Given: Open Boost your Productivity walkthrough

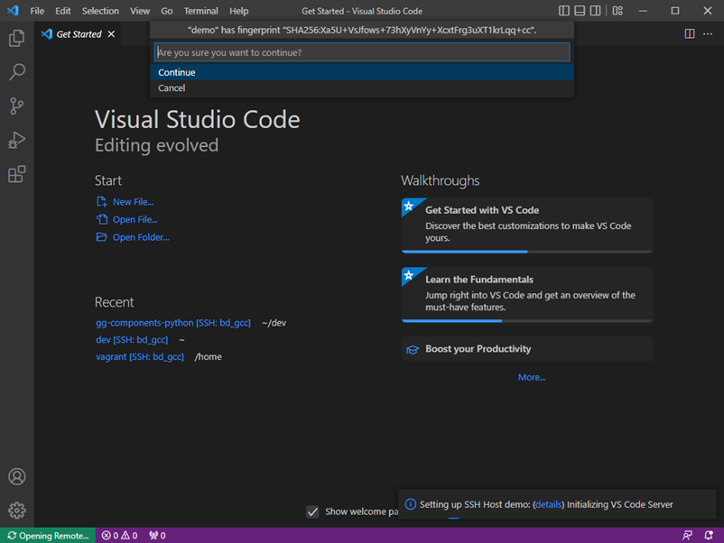Looking at the screenshot, I should tap(527, 349).
